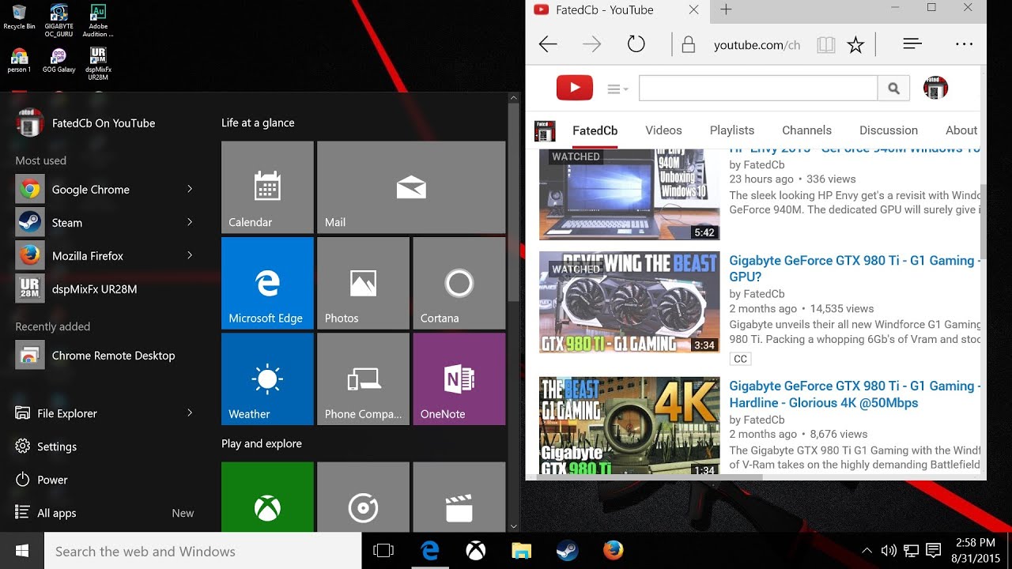Launch Mozilla Firefox from Most used
This screenshot has height=569, width=1012.
click(105, 256)
